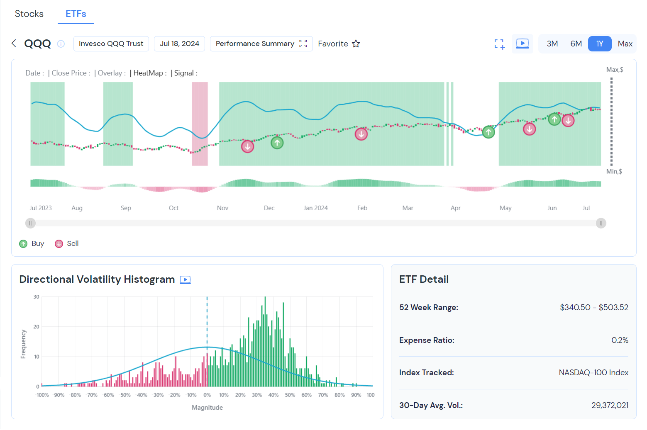
Task: Go back using the left chevron arrow
Action: coord(14,44)
